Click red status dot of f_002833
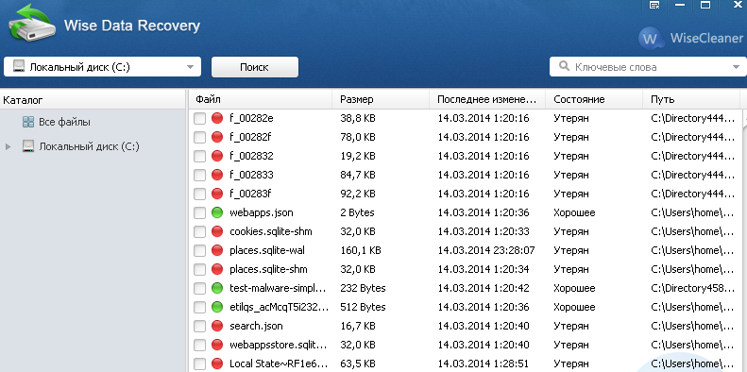Screen dimensions: 747x372 point(217,175)
